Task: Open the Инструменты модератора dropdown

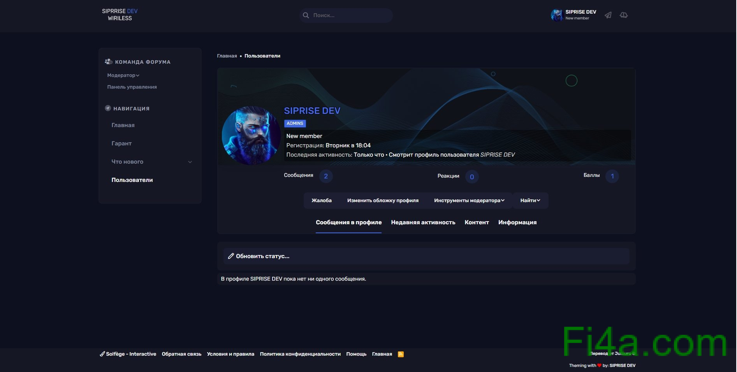Action: tap(469, 201)
